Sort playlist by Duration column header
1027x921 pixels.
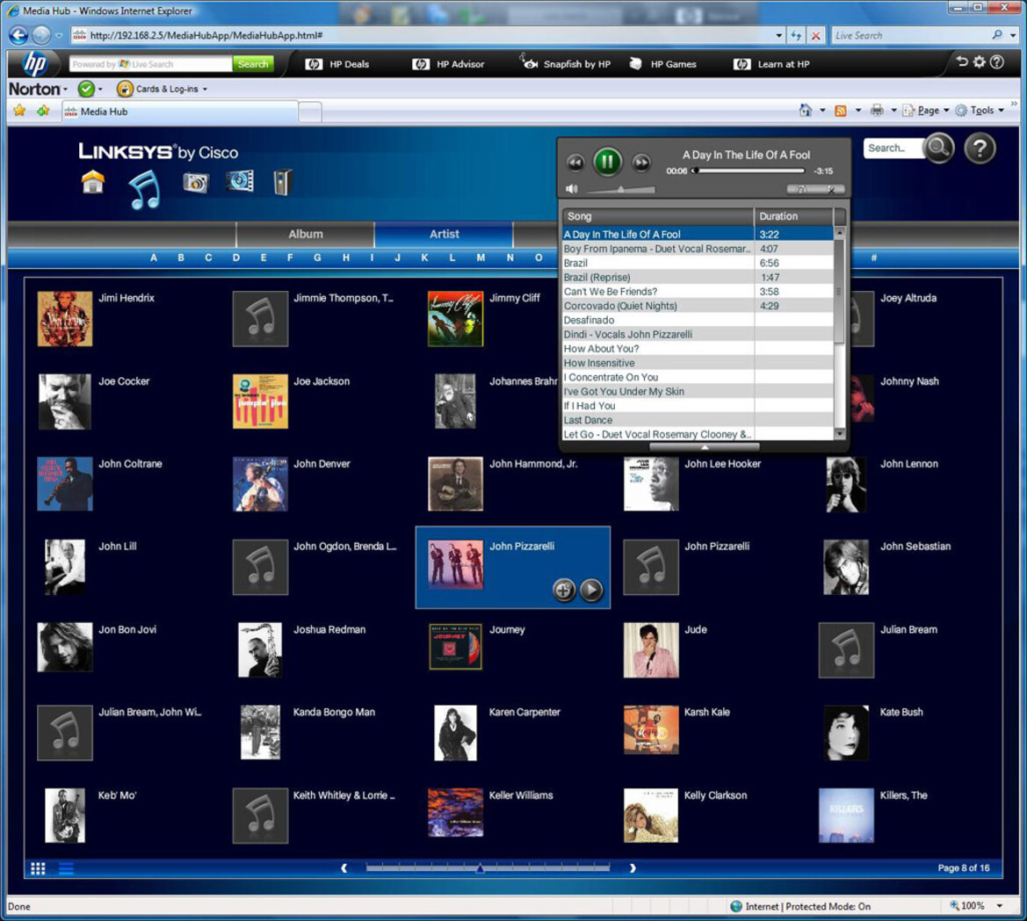pyautogui.click(x=793, y=216)
